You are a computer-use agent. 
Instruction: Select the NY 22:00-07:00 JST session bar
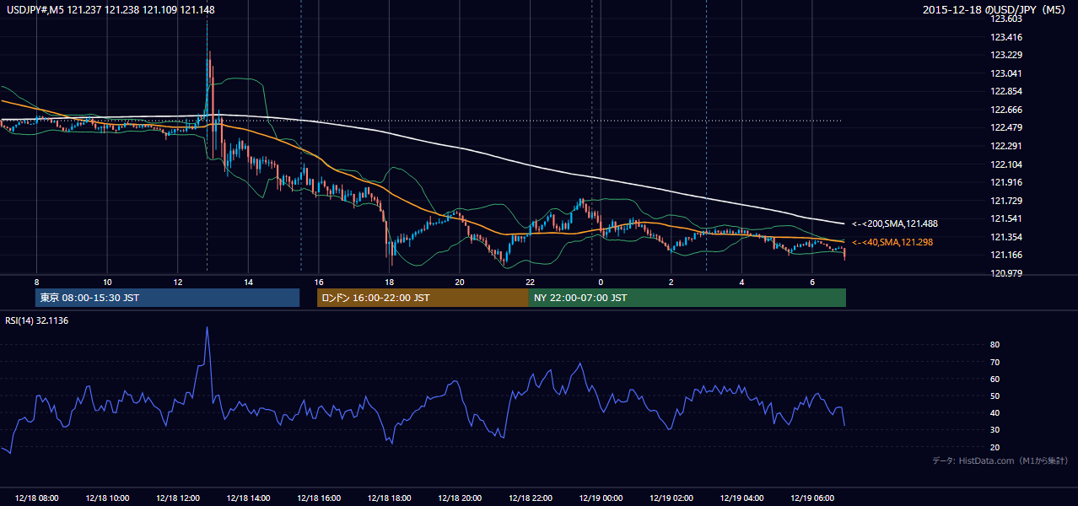[x=687, y=298]
